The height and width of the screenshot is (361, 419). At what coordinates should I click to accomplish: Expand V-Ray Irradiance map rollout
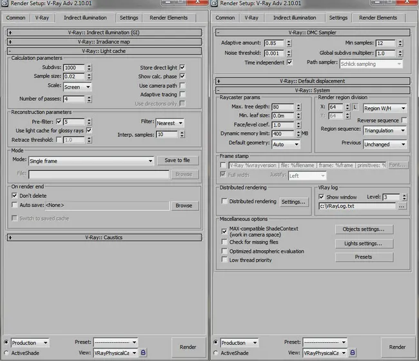tap(104, 42)
